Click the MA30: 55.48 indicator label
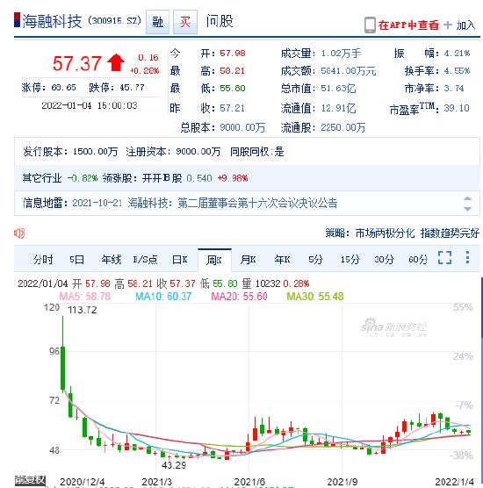 (x=315, y=297)
